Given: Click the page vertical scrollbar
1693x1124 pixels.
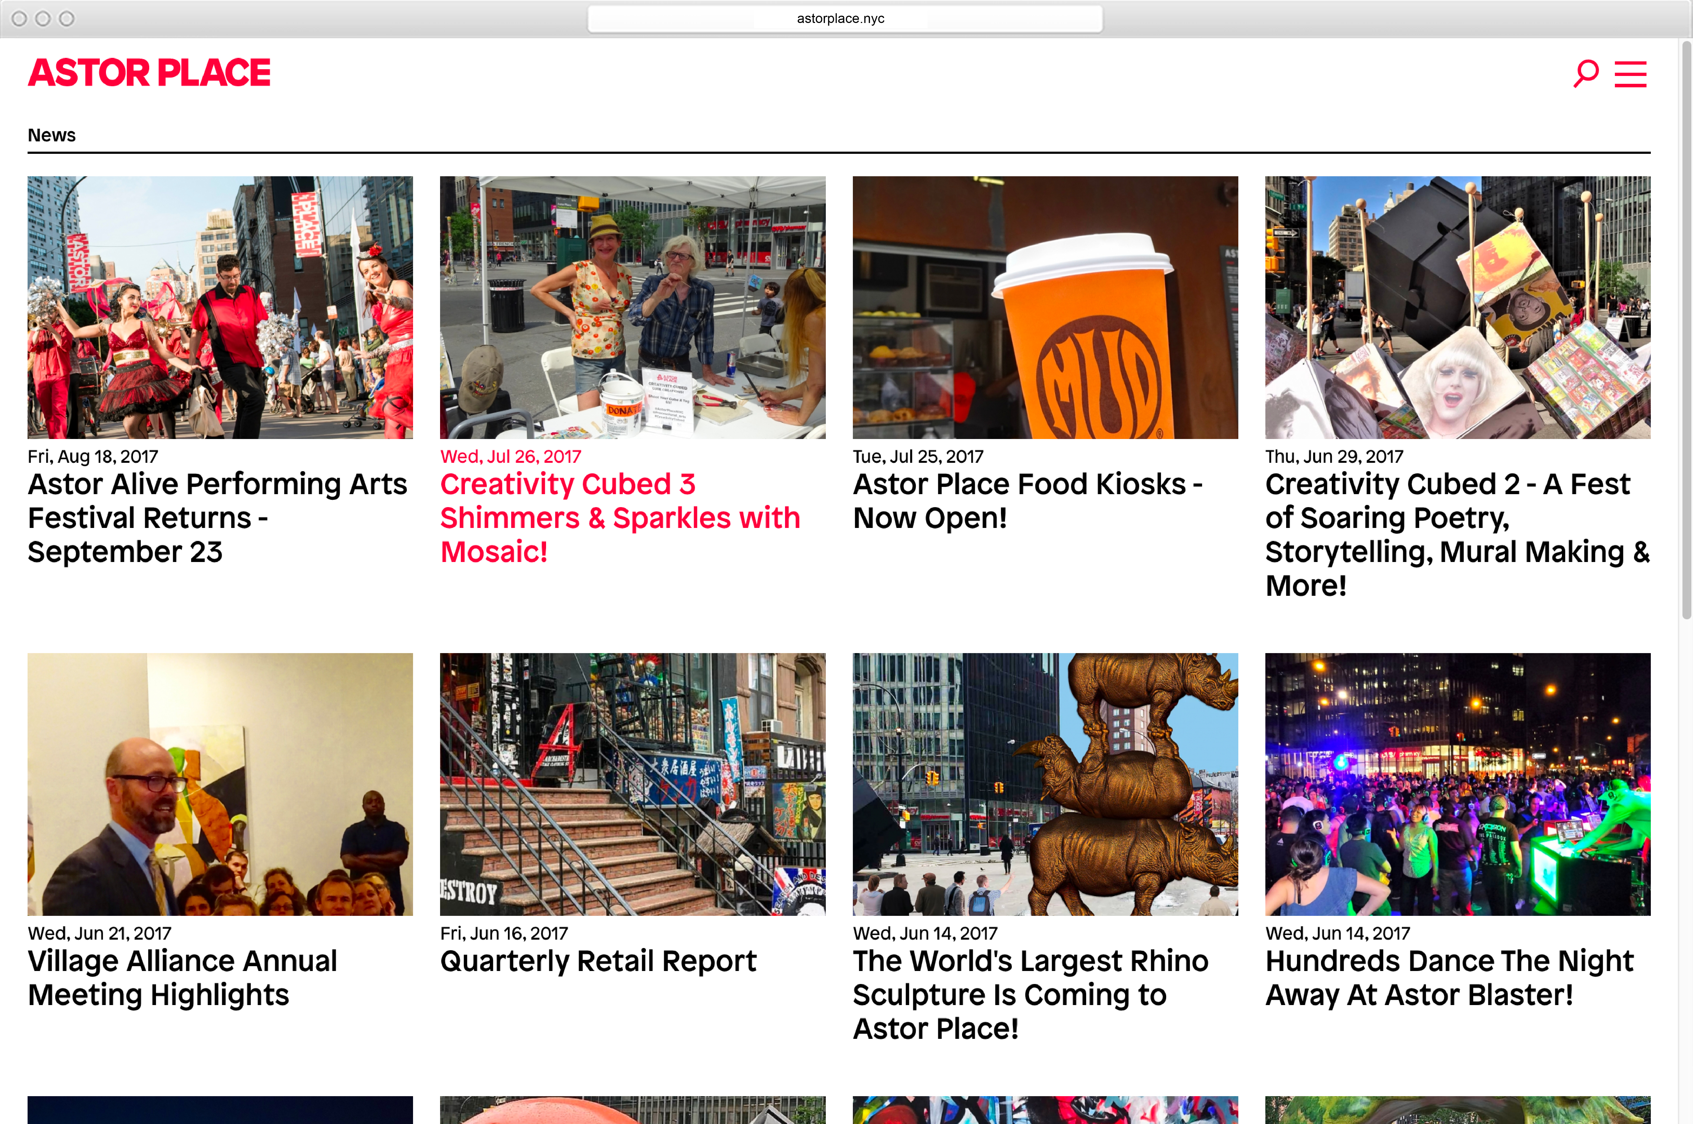Looking at the screenshot, I should pos(1685,330).
